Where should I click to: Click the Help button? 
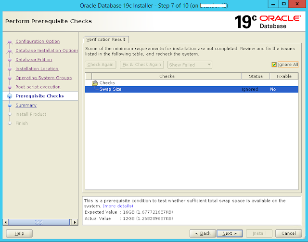19,233
